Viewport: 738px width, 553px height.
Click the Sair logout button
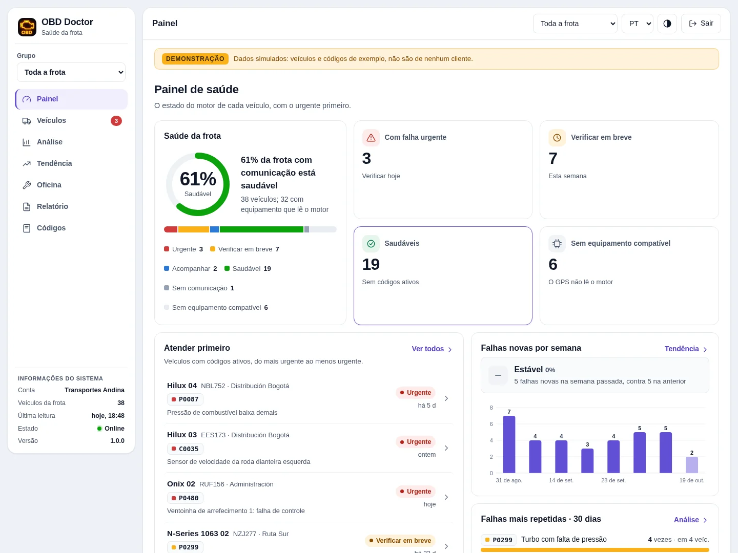(x=701, y=24)
